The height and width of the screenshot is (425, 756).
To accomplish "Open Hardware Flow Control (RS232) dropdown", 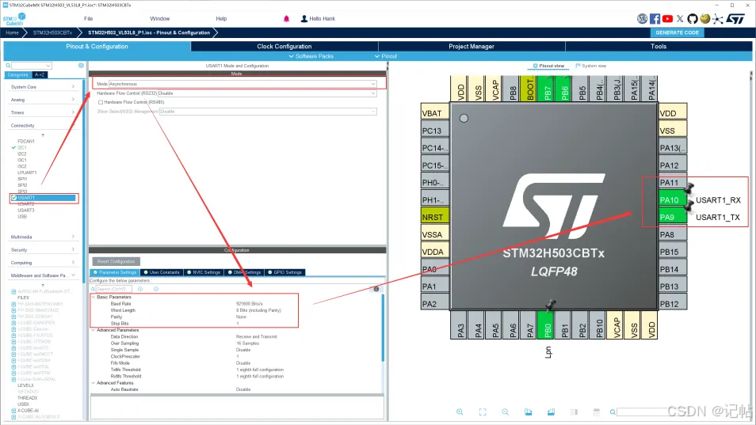I will (x=268, y=93).
